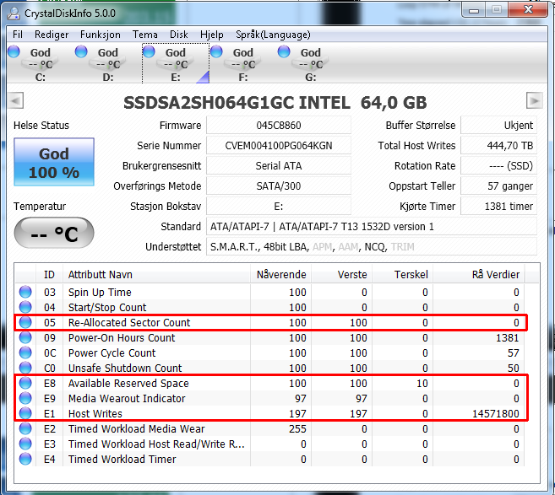
Task: Click the Verste column header
Action: tap(341, 275)
